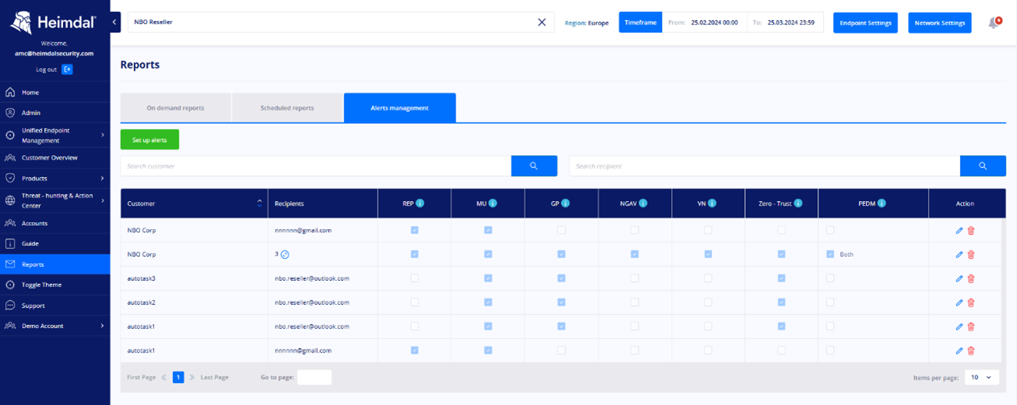Toggle MU for autotask2
Image resolution: width=1017 pixels, height=405 pixels.
tap(488, 302)
